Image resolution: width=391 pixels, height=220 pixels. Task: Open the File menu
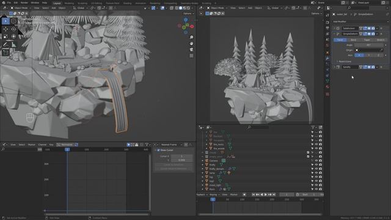pos(9,2)
